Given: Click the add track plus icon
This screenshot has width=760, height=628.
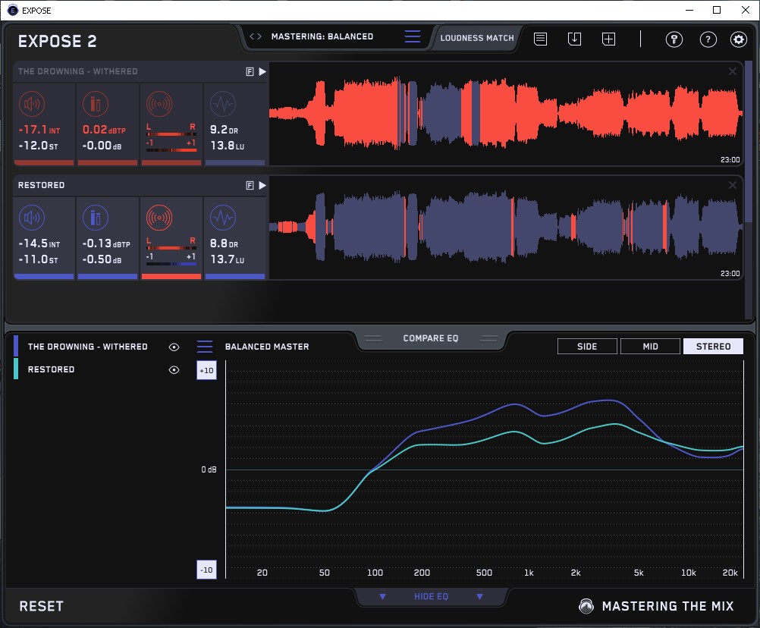Looking at the screenshot, I should coord(608,39).
